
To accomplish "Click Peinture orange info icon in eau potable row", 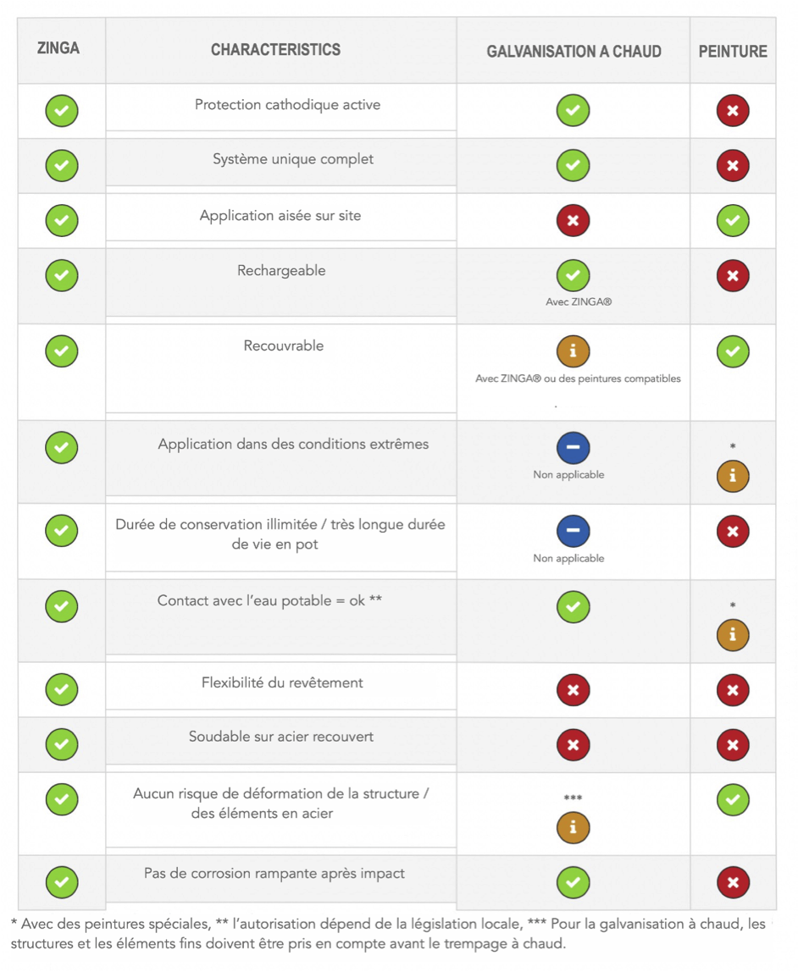I will click(x=733, y=635).
